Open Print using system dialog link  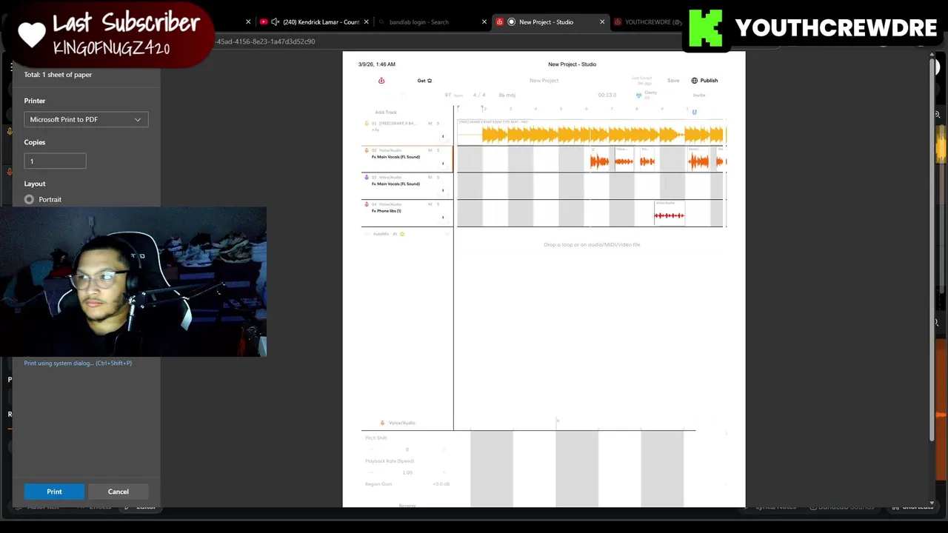pyautogui.click(x=78, y=363)
